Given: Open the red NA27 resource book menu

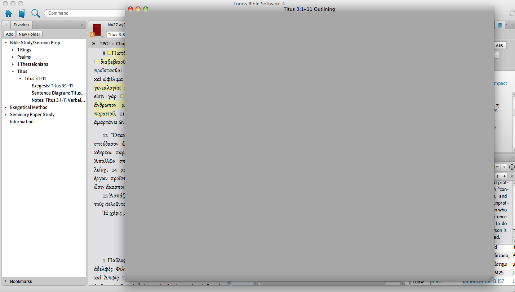Looking at the screenshot, I should 97,31.
